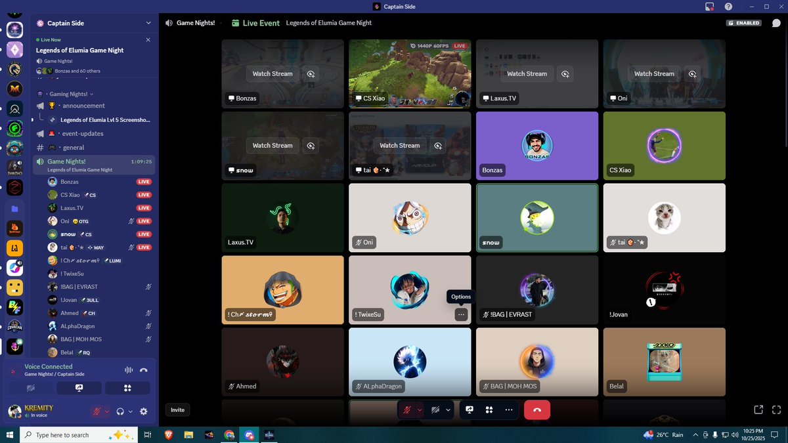Open File Explorer from the taskbar
The height and width of the screenshot is (443, 788).
[x=188, y=434]
